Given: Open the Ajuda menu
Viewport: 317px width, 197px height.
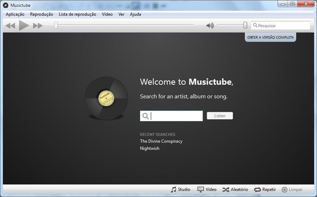Looking at the screenshot, I should (x=135, y=14).
